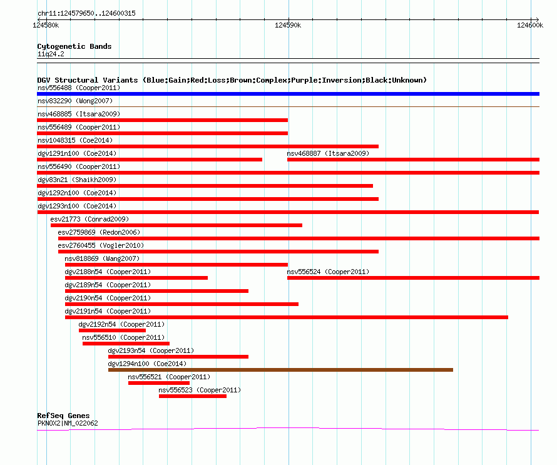Click the nsv556488 (Cooper2011) blue gain bar

coord(288,94)
